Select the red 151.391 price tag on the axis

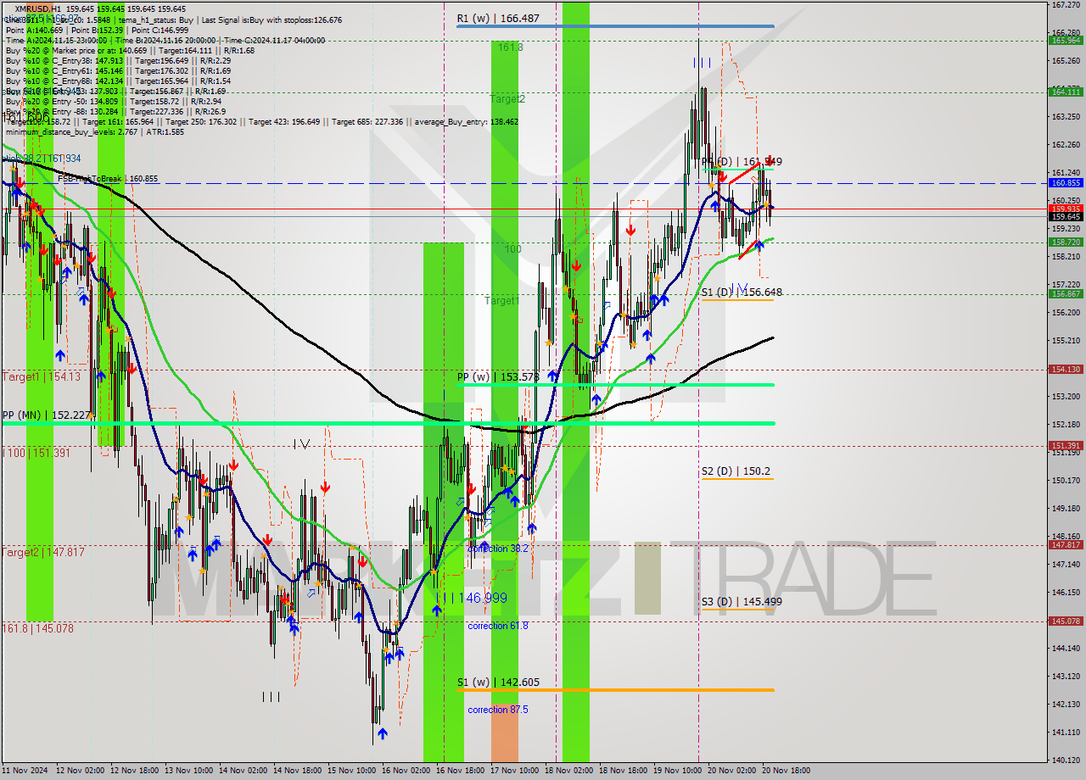coord(1066,445)
